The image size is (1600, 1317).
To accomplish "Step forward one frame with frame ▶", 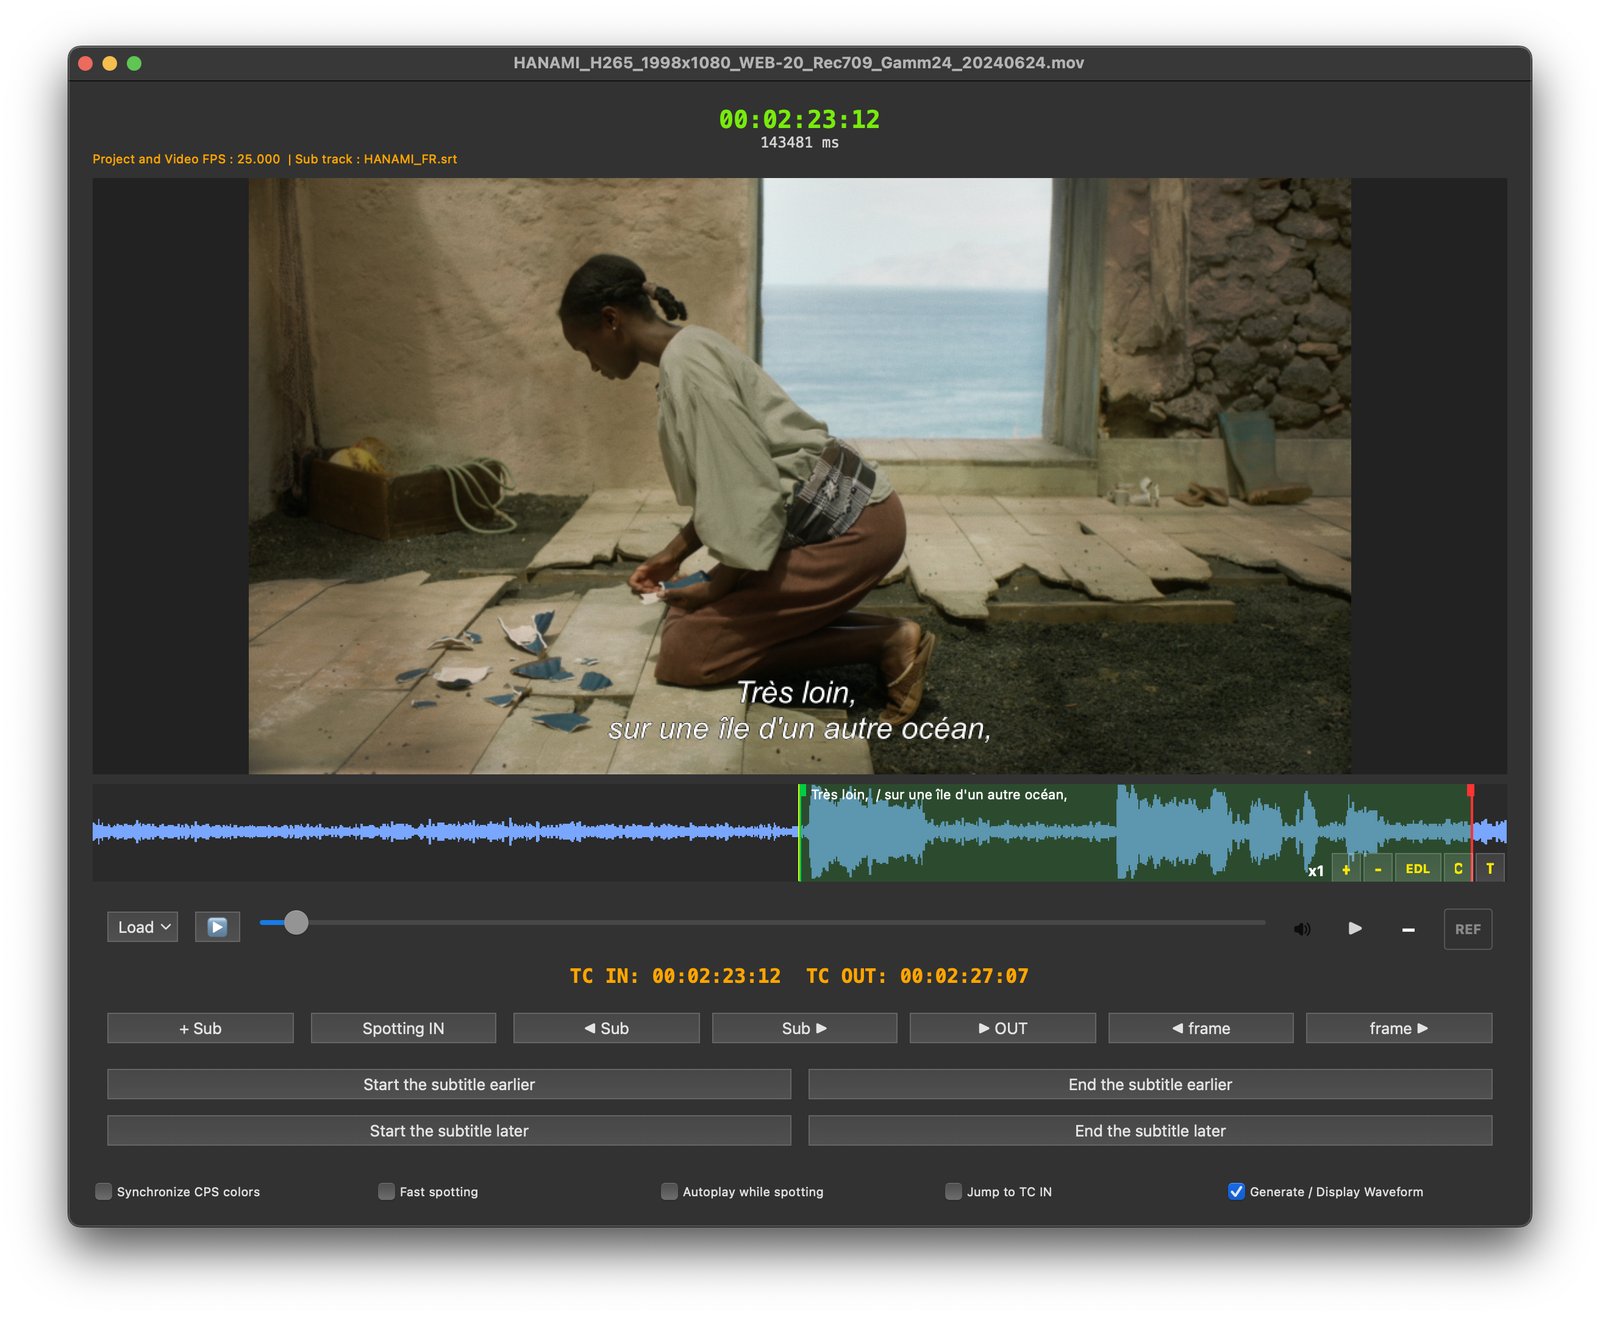I will tap(1399, 1029).
